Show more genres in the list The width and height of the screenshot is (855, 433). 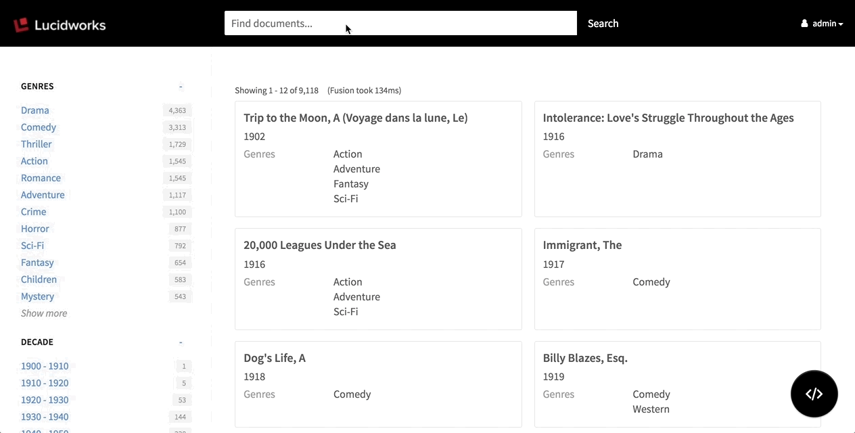(x=44, y=313)
